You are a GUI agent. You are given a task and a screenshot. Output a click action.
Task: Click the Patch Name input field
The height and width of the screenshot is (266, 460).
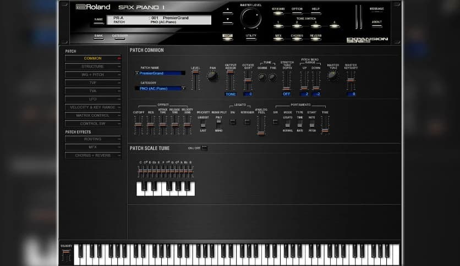coord(160,73)
